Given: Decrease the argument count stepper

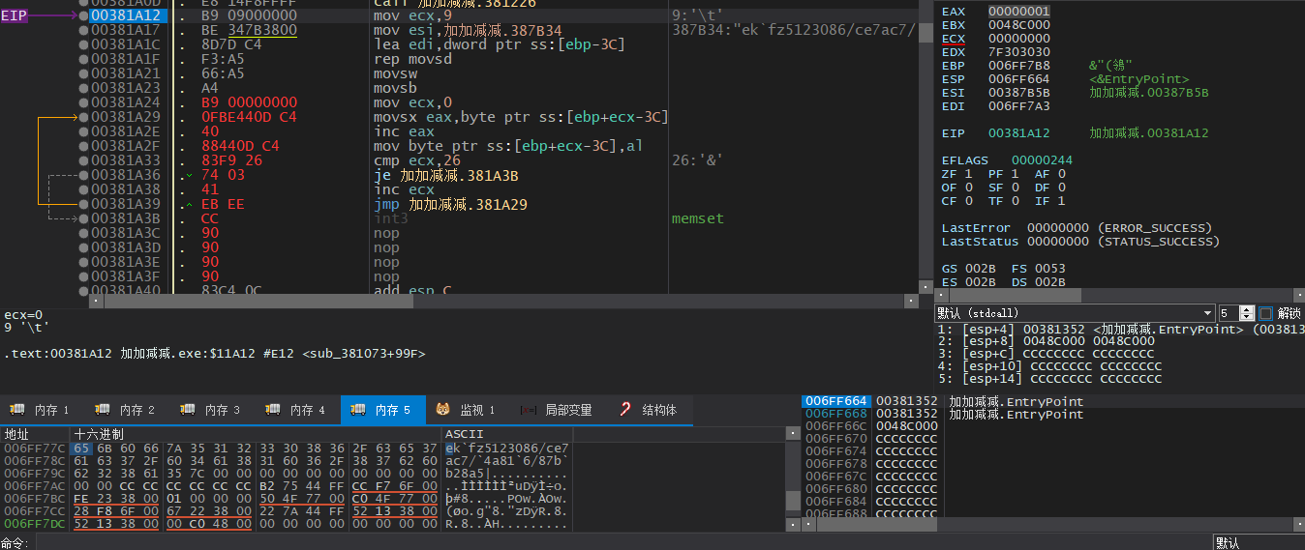Looking at the screenshot, I should pos(1247,317).
